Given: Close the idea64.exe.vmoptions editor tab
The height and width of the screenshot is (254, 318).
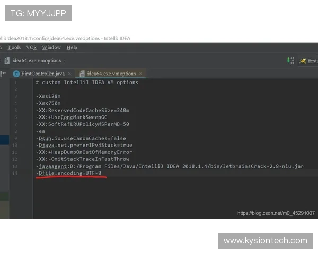Looking at the screenshot, I should click(140, 74).
